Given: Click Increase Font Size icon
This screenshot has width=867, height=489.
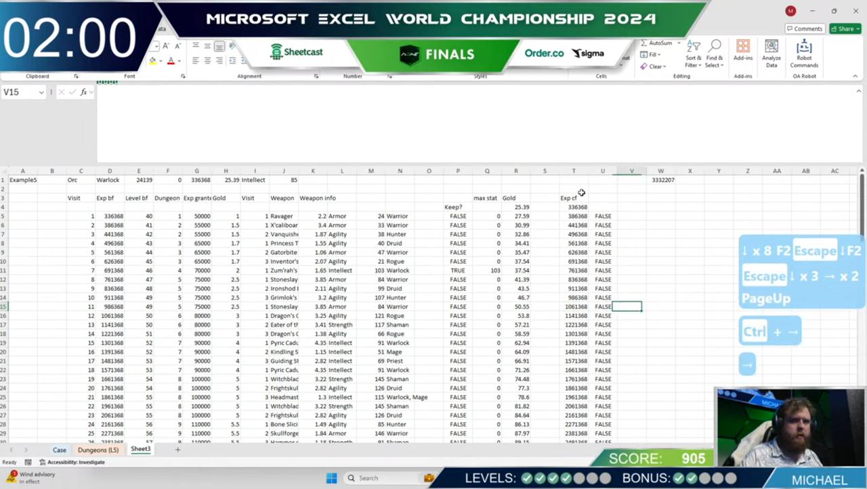Looking at the screenshot, I should tap(167, 46).
